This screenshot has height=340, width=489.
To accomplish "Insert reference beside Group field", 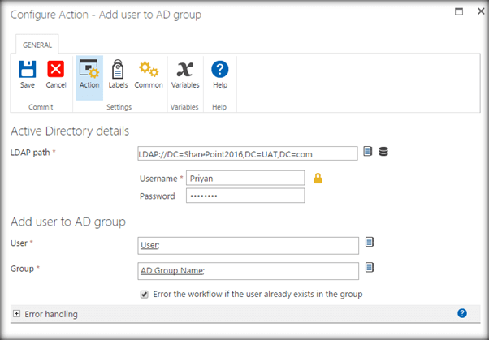I will pyautogui.click(x=370, y=267).
